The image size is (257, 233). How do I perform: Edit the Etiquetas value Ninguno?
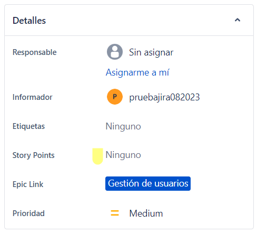click(123, 126)
